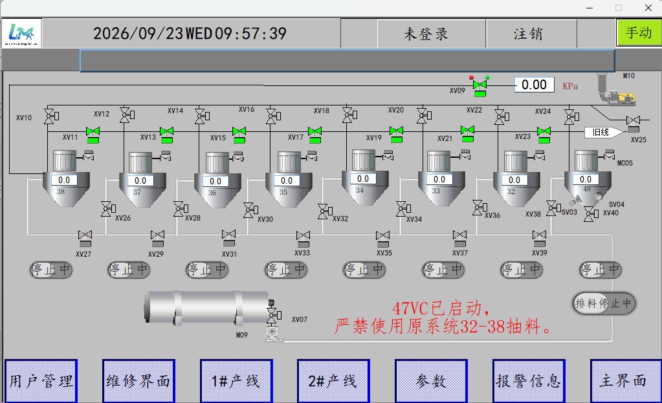Toggle the 排料停止中 discharge switch
The width and height of the screenshot is (662, 403).
[x=604, y=303]
